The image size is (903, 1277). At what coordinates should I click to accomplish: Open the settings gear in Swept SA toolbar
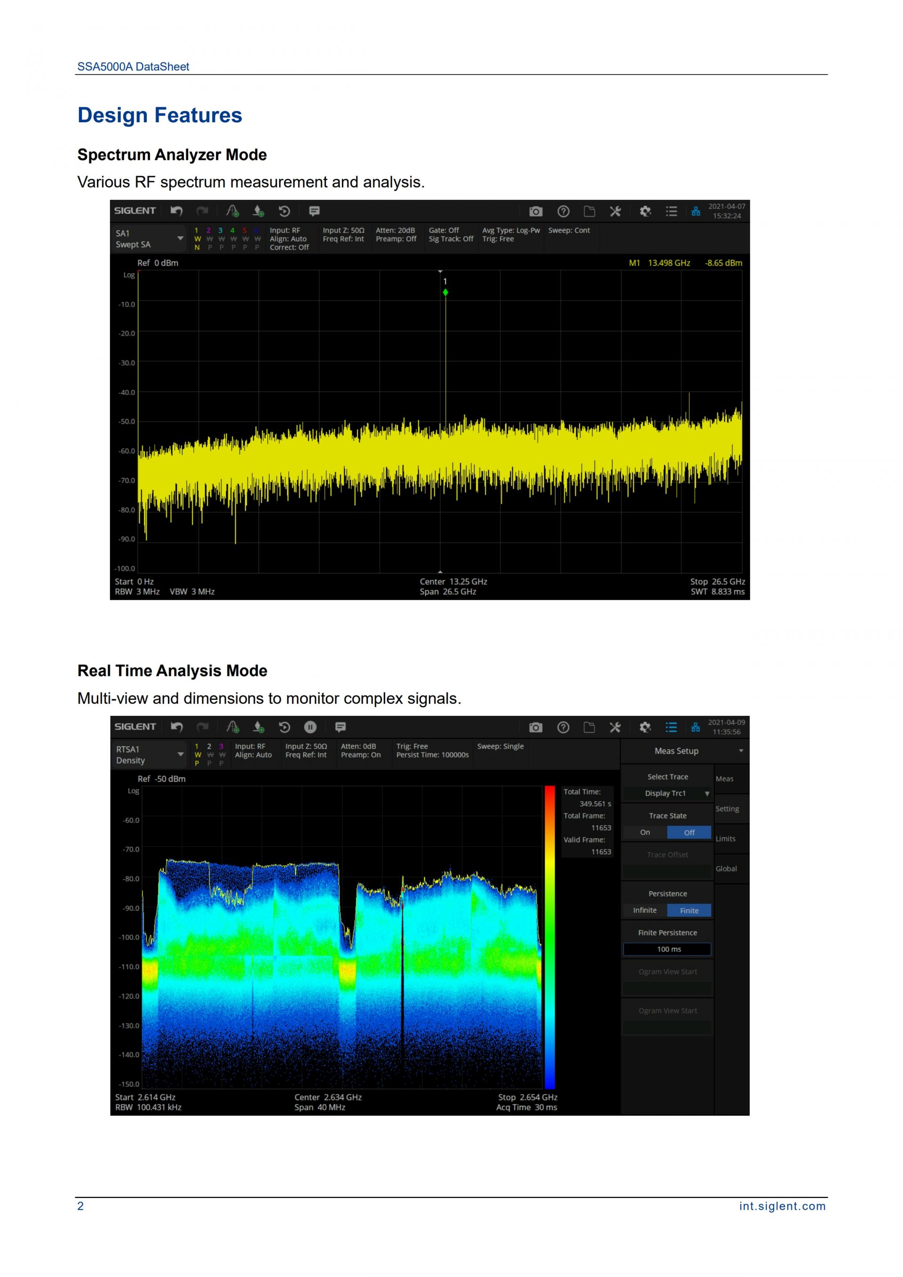click(x=645, y=211)
